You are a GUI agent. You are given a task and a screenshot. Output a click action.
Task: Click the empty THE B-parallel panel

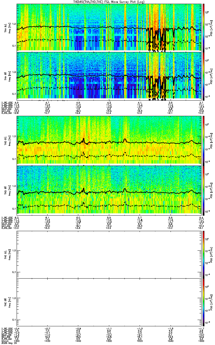(109, 302)
